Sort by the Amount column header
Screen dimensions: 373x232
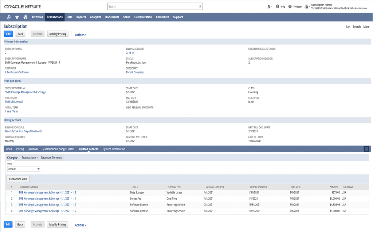pyautogui.click(x=334, y=187)
